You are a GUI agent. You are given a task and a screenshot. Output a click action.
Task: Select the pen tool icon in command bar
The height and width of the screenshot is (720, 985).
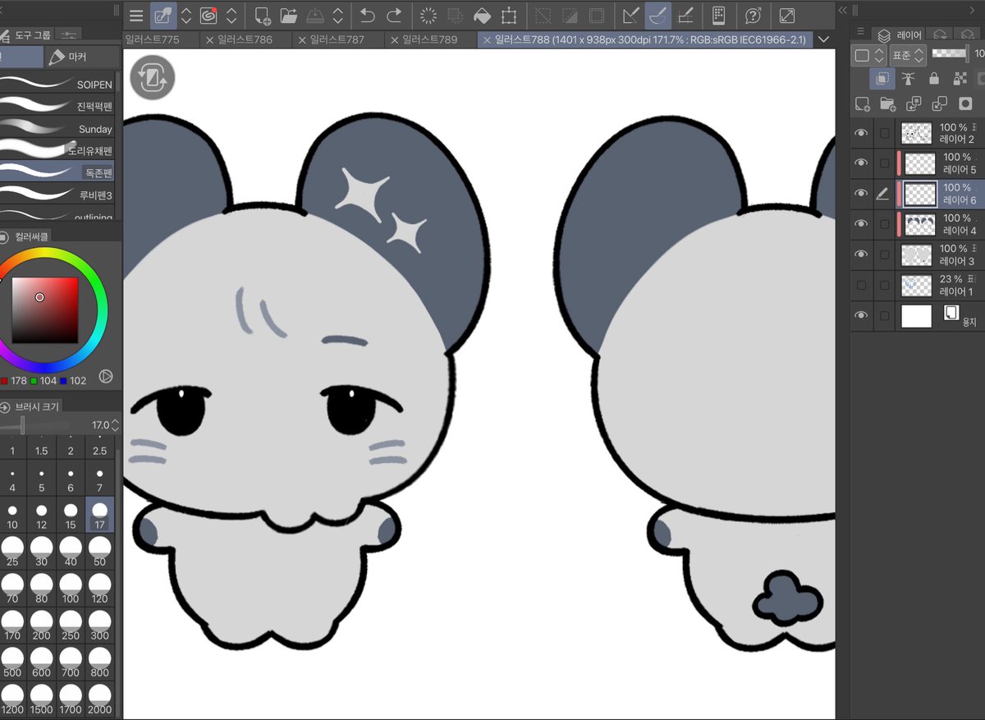tap(163, 16)
